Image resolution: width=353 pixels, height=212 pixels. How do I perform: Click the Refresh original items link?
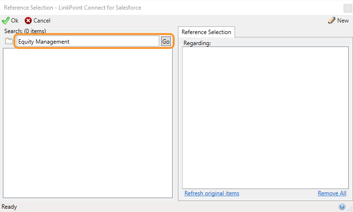(212, 193)
